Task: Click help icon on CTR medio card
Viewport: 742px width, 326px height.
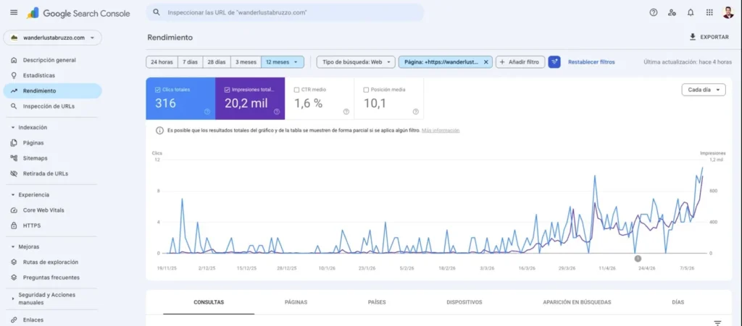Action: click(346, 112)
